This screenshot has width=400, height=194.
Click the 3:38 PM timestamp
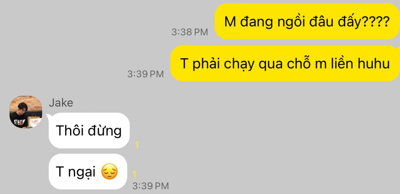190,32
